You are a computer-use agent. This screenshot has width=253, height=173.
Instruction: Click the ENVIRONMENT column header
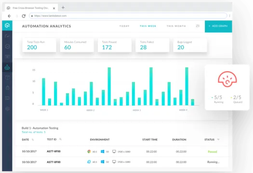tap(100, 140)
